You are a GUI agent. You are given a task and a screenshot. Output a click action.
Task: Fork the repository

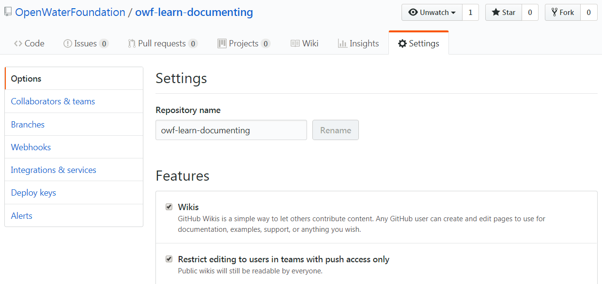tap(563, 13)
